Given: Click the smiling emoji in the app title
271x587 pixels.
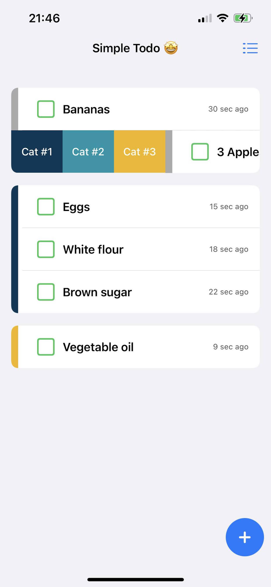Looking at the screenshot, I should [170, 48].
